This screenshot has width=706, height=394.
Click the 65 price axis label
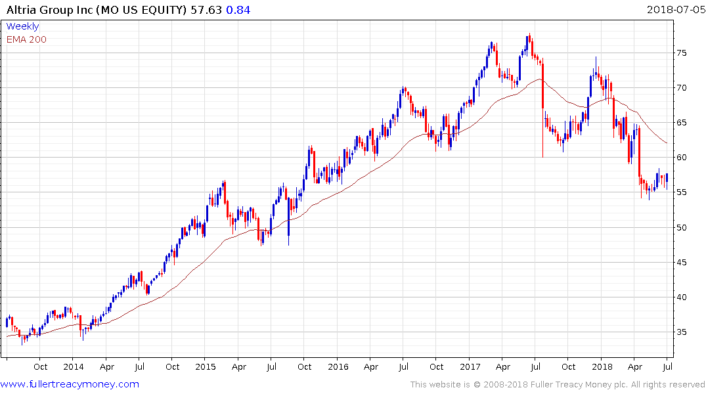pos(682,123)
